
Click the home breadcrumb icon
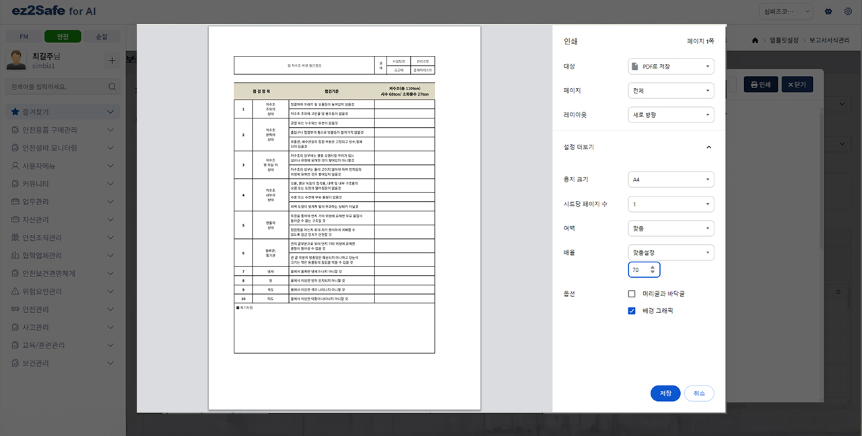(x=756, y=40)
